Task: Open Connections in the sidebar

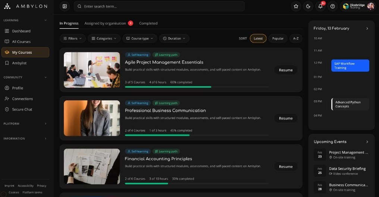Action: [x=25, y=98]
